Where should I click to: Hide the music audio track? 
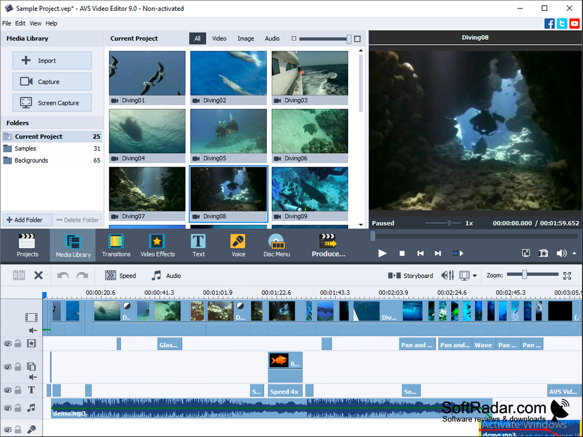point(7,408)
